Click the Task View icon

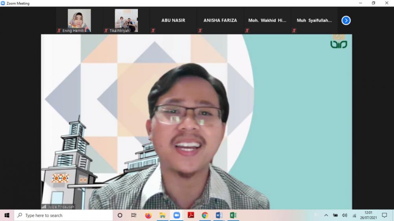click(134, 215)
